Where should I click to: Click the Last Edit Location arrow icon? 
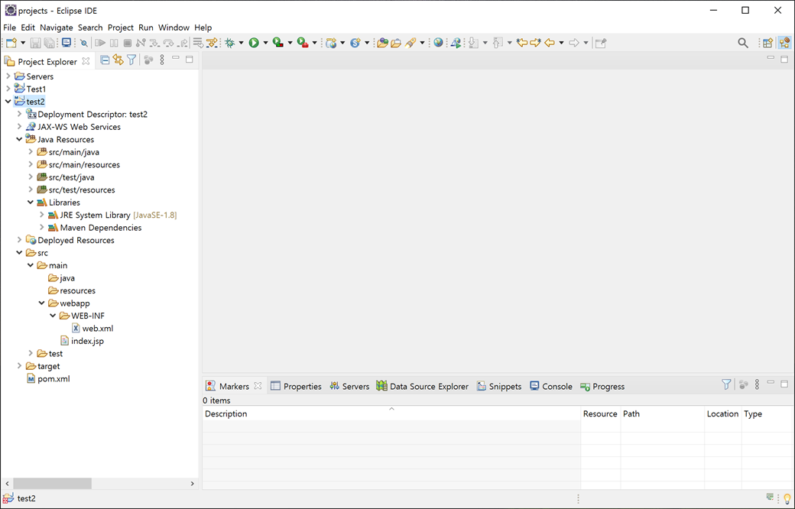coord(521,43)
